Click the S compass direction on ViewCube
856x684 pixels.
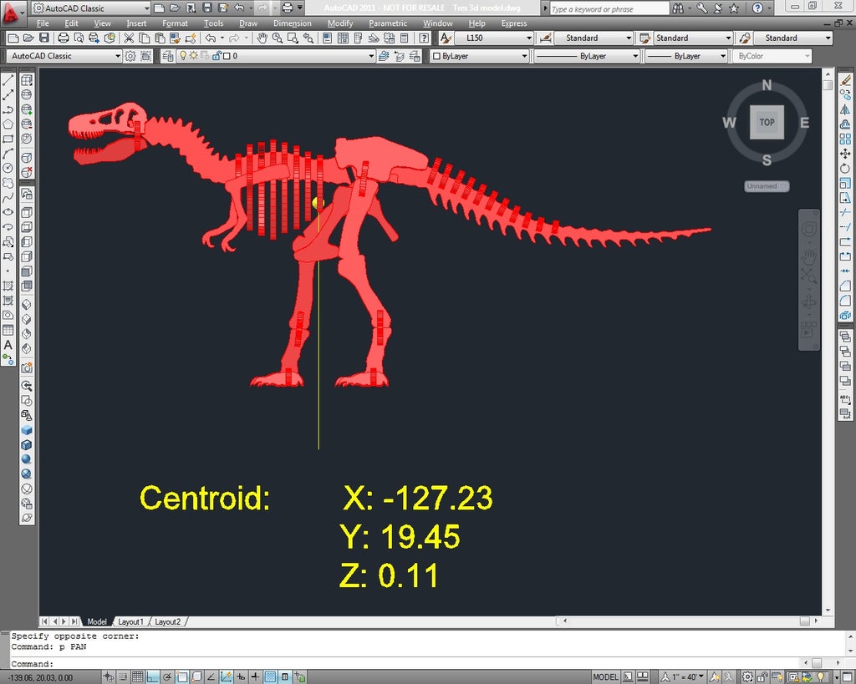[x=767, y=160]
